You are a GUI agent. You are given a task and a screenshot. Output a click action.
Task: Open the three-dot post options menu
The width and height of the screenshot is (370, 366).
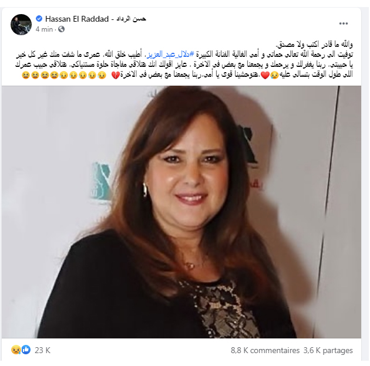coord(344,23)
